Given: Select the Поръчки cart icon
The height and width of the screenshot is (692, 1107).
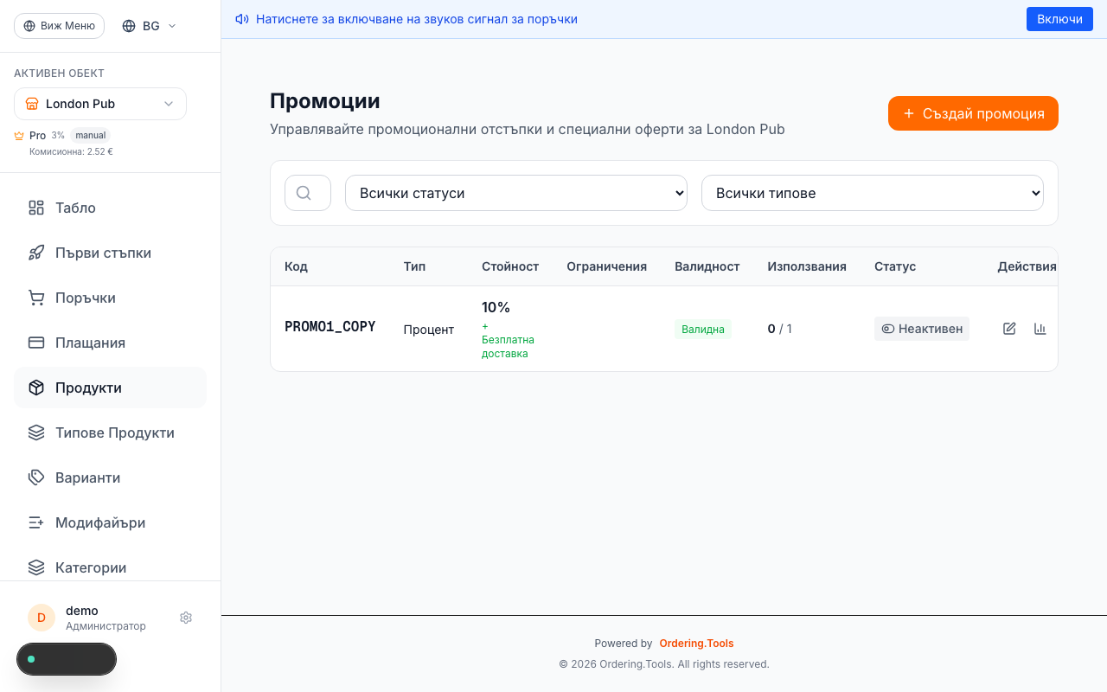Looking at the screenshot, I should coord(35,298).
